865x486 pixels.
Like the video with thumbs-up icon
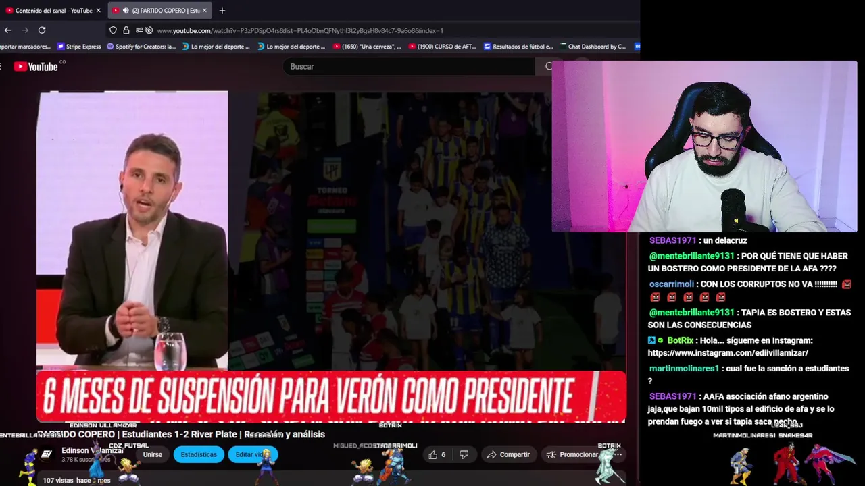(437, 454)
